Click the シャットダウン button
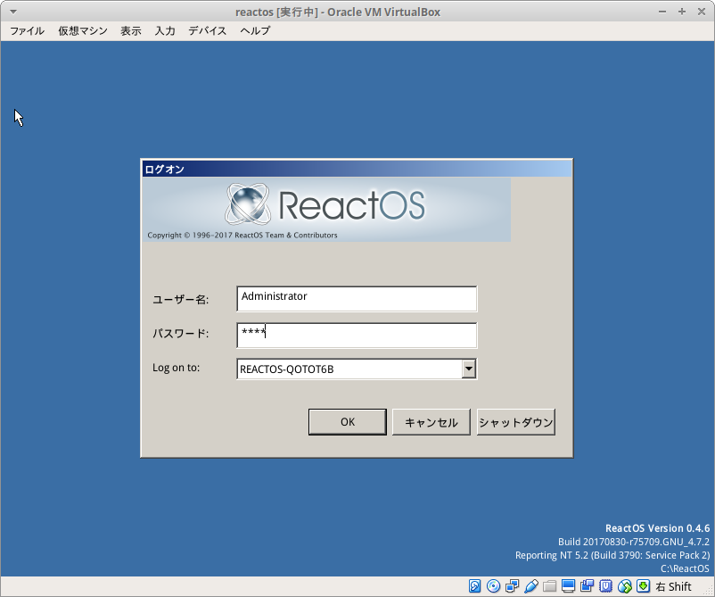The image size is (715, 597). point(516,422)
